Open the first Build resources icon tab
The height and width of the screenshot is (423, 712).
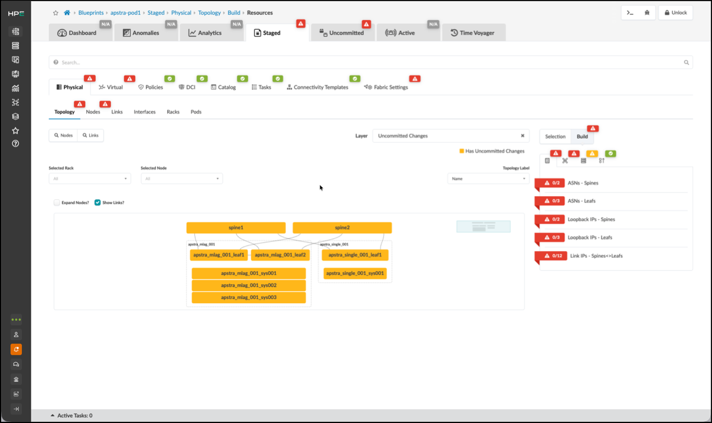click(x=548, y=161)
